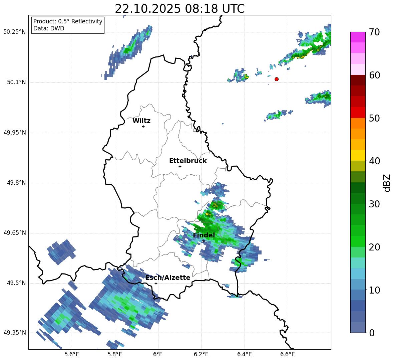Click the yellow colorbar segment at 40
Viewport: 395px width, 361px height.
358,155
